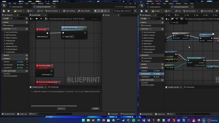Toggle Hide Unrelated in left window
This screenshot has height=123, width=219.
51,11
